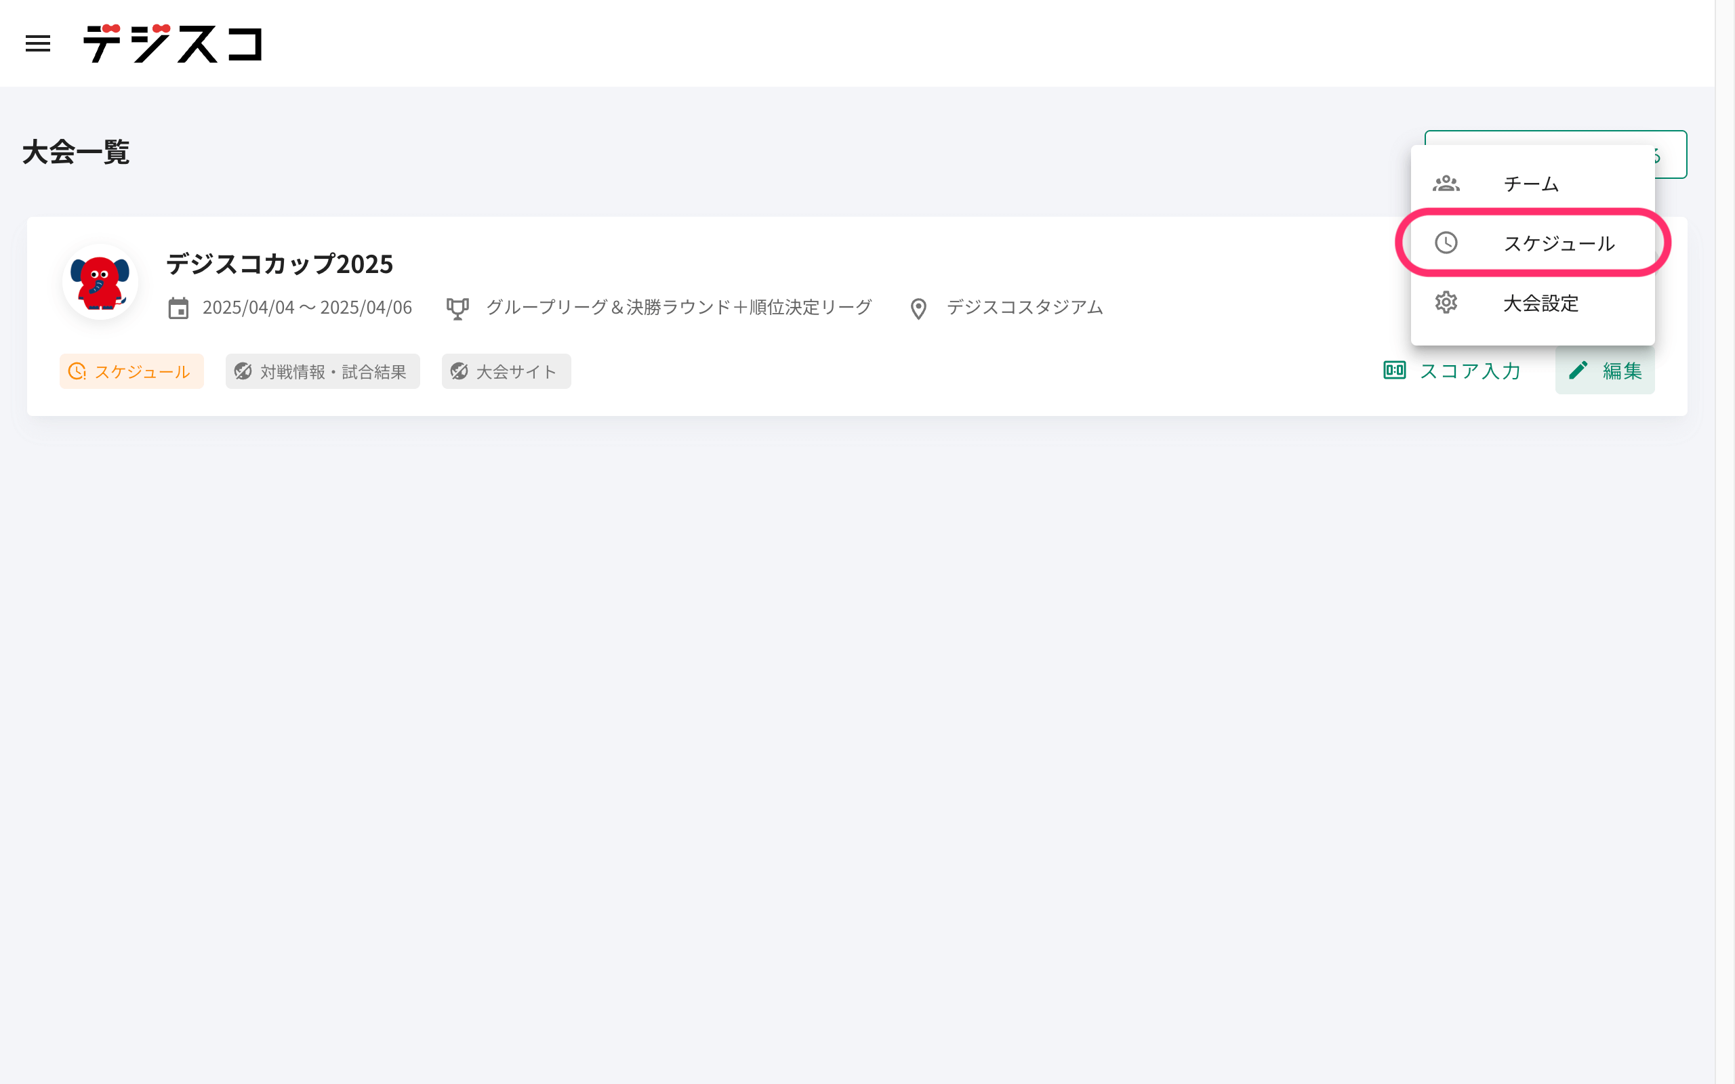Select チーム from the dropdown menu
This screenshot has width=1735, height=1084.
click(1531, 184)
